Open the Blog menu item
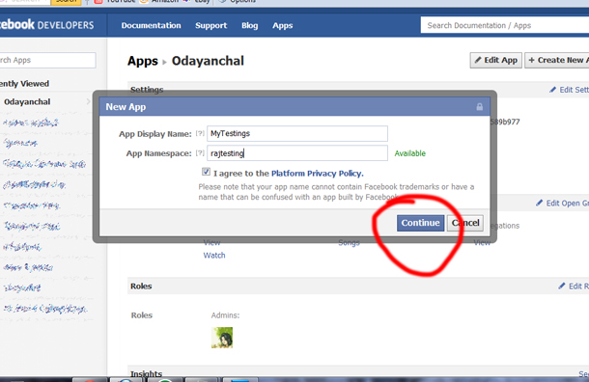Viewport: 589px width, 382px height. coord(250,25)
